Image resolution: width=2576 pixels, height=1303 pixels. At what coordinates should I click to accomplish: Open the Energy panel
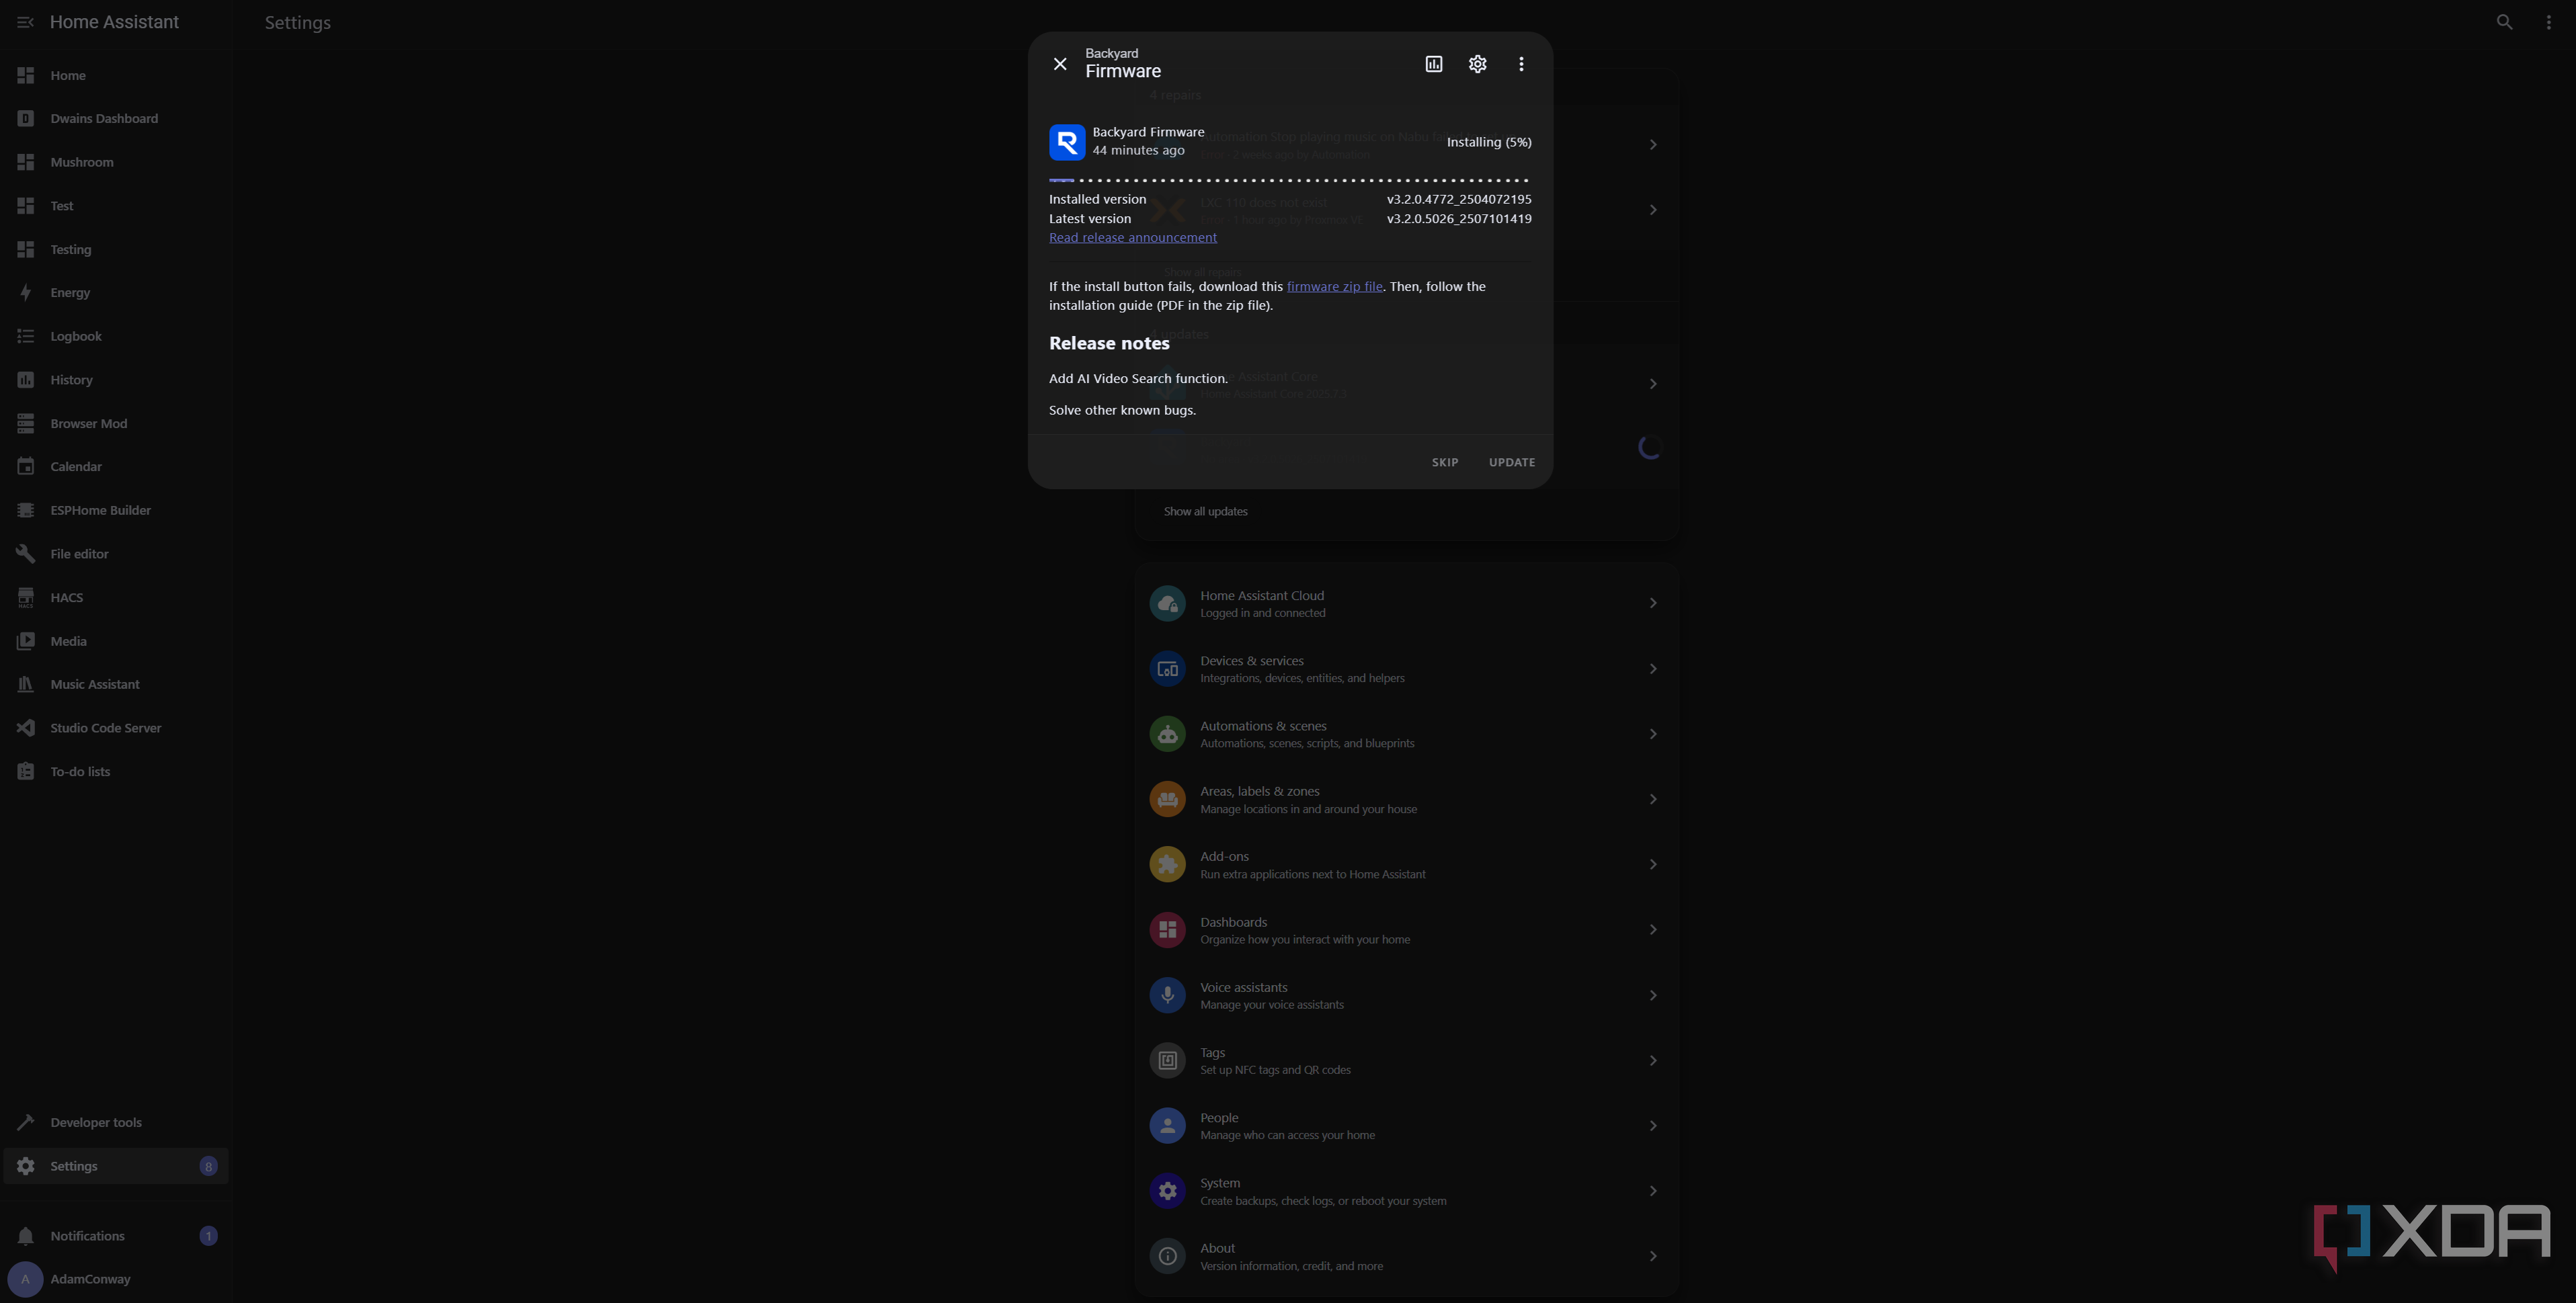(116, 293)
